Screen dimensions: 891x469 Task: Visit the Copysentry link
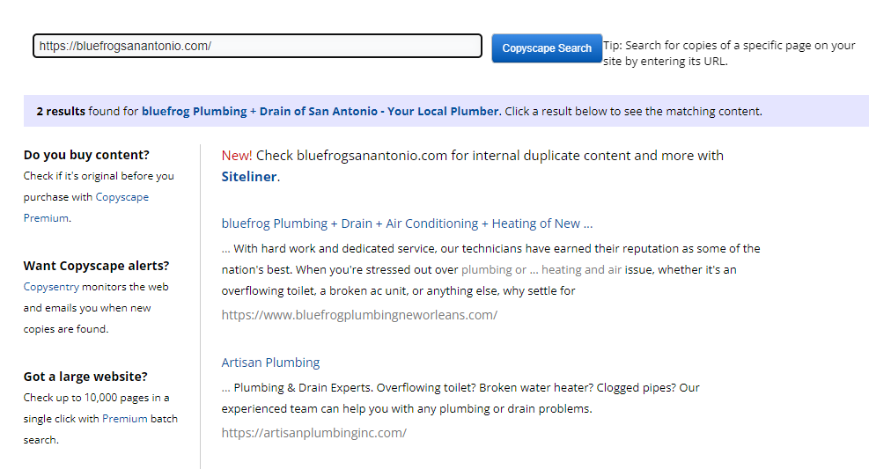(51, 287)
